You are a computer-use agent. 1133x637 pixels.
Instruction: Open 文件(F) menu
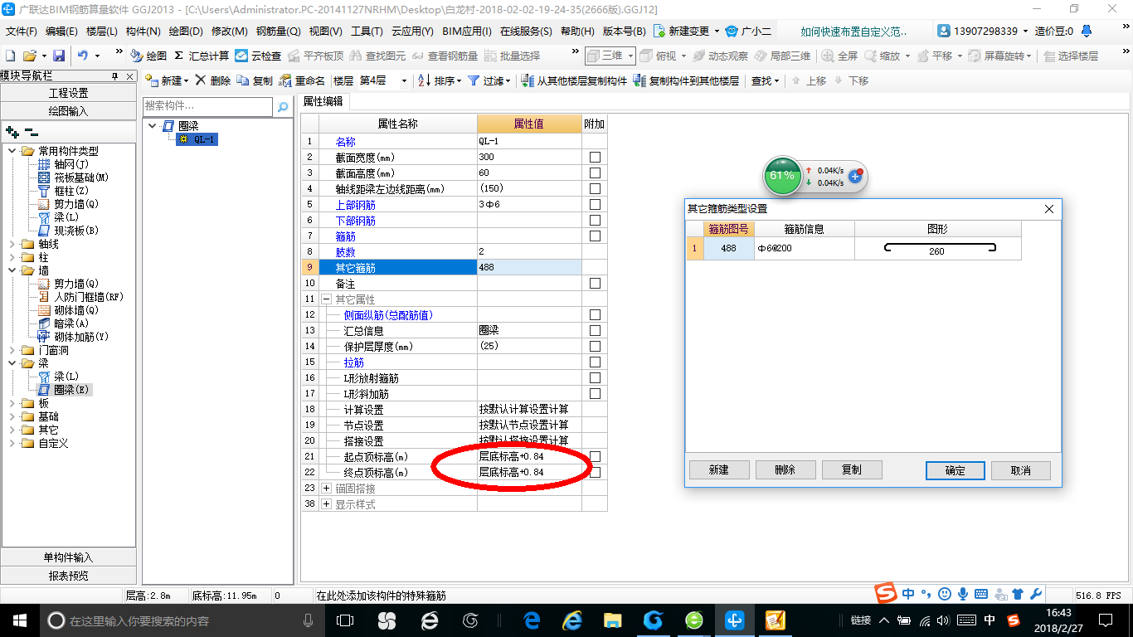pyautogui.click(x=22, y=32)
